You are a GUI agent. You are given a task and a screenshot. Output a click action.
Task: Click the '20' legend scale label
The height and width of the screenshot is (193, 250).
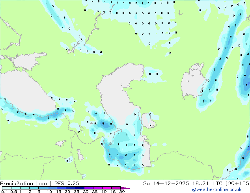pyautogui.click(x=67, y=191)
